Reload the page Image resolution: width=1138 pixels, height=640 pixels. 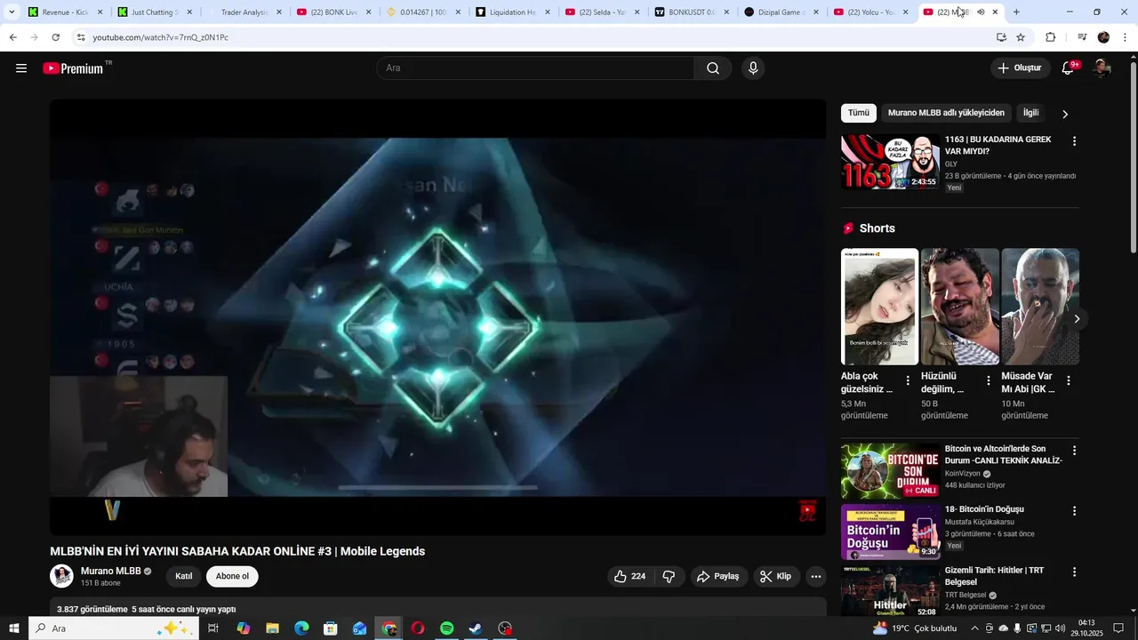[55, 37]
